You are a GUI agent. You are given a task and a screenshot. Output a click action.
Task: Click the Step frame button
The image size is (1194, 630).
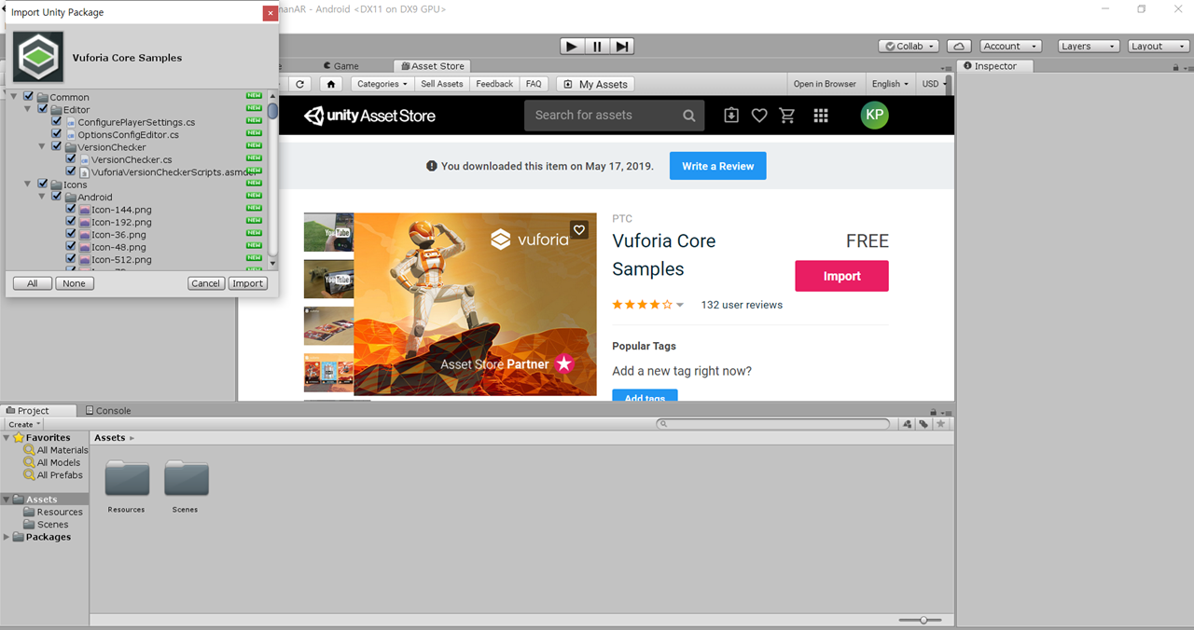[x=622, y=46]
